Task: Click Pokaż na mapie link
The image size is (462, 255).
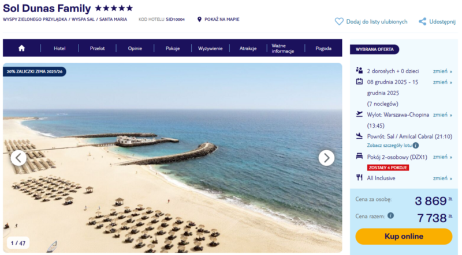Action: (222, 20)
